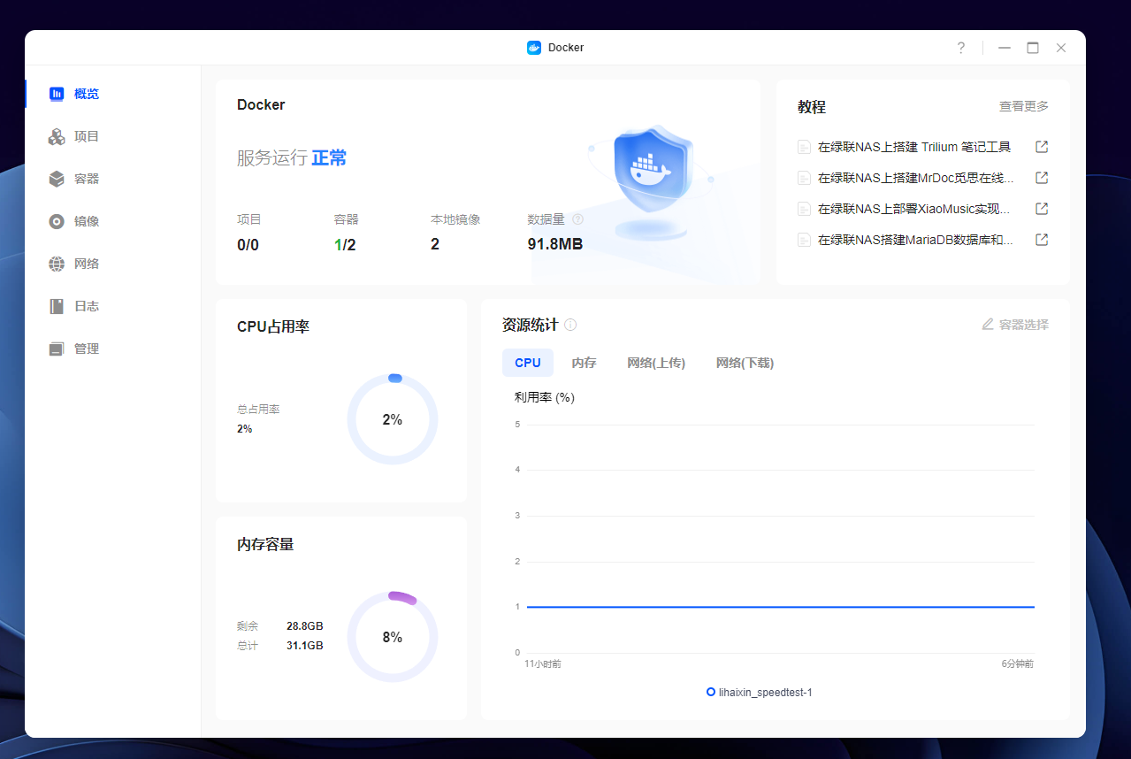The width and height of the screenshot is (1131, 759).
Task: Switch to the 内存 tab
Action: pos(584,363)
